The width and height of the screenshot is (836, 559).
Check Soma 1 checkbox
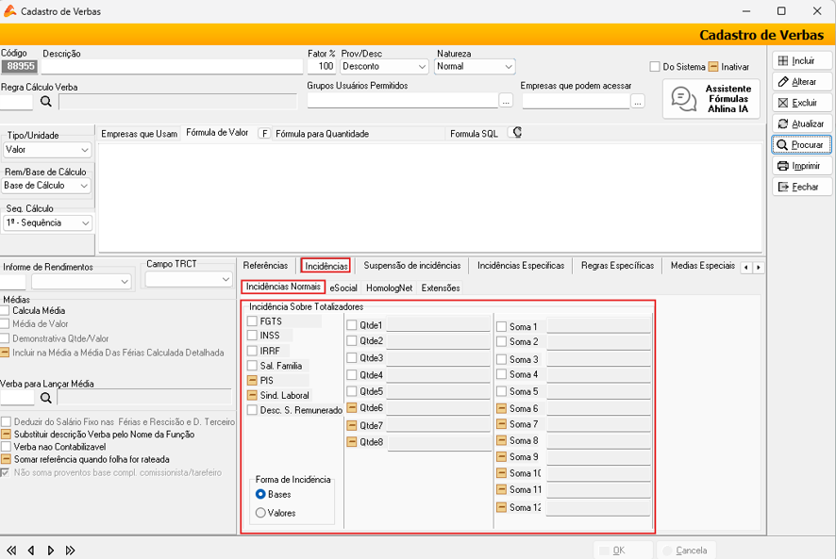[x=502, y=327]
